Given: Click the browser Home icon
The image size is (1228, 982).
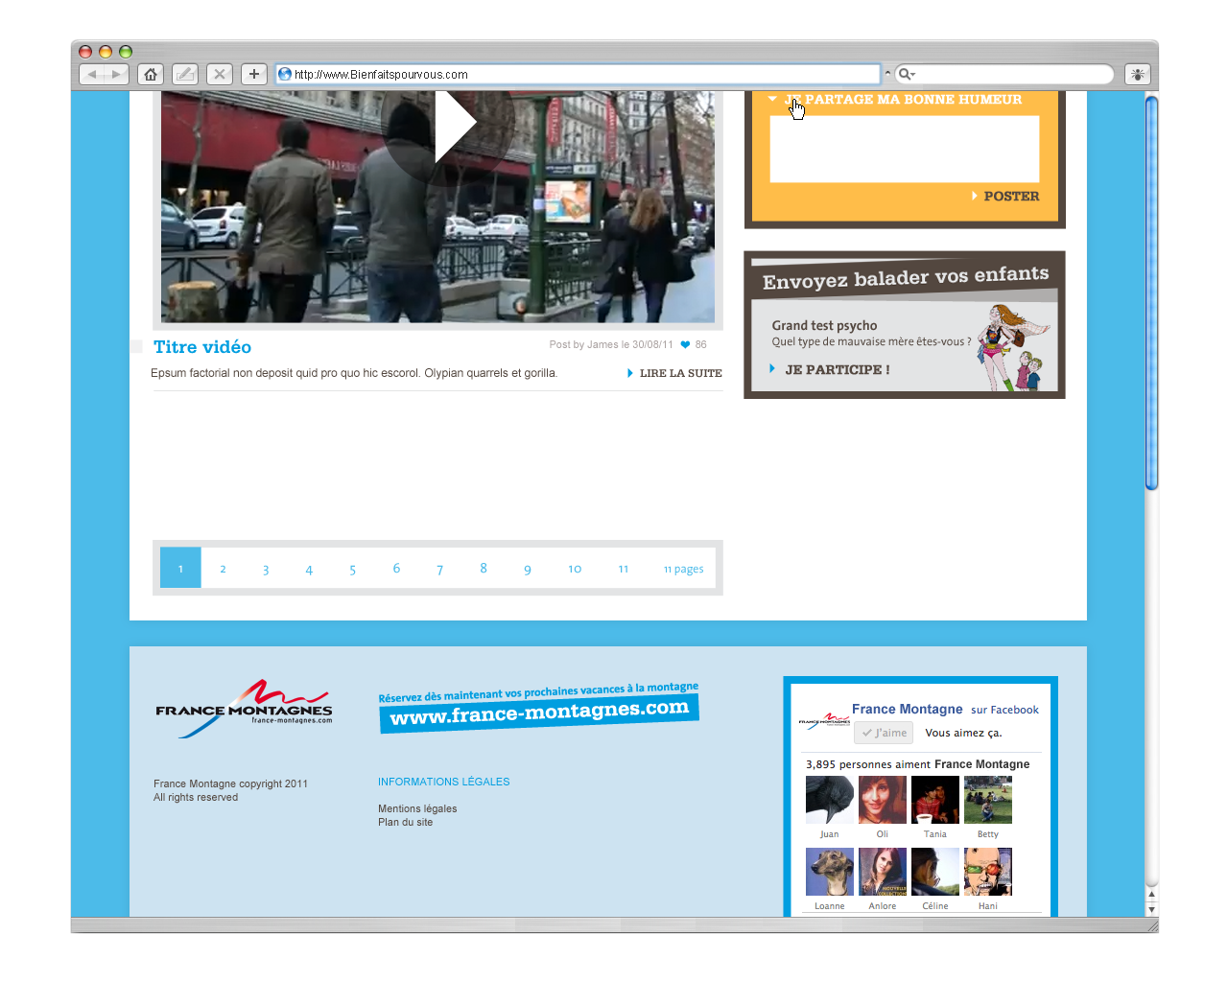Looking at the screenshot, I should (x=151, y=74).
